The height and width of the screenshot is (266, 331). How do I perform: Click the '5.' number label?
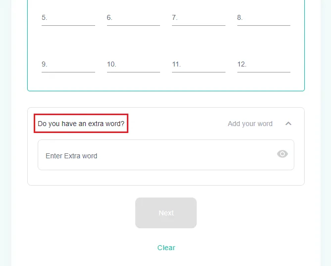(44, 18)
